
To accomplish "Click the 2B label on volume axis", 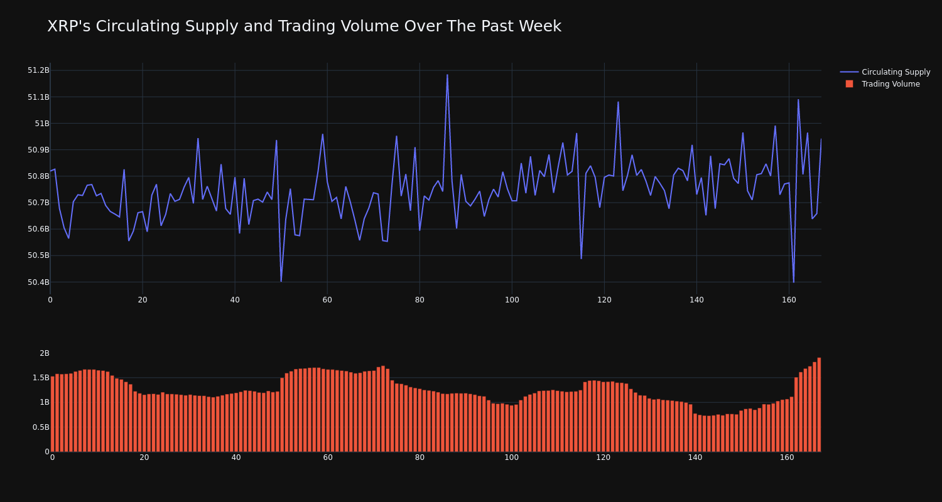I will (45, 353).
